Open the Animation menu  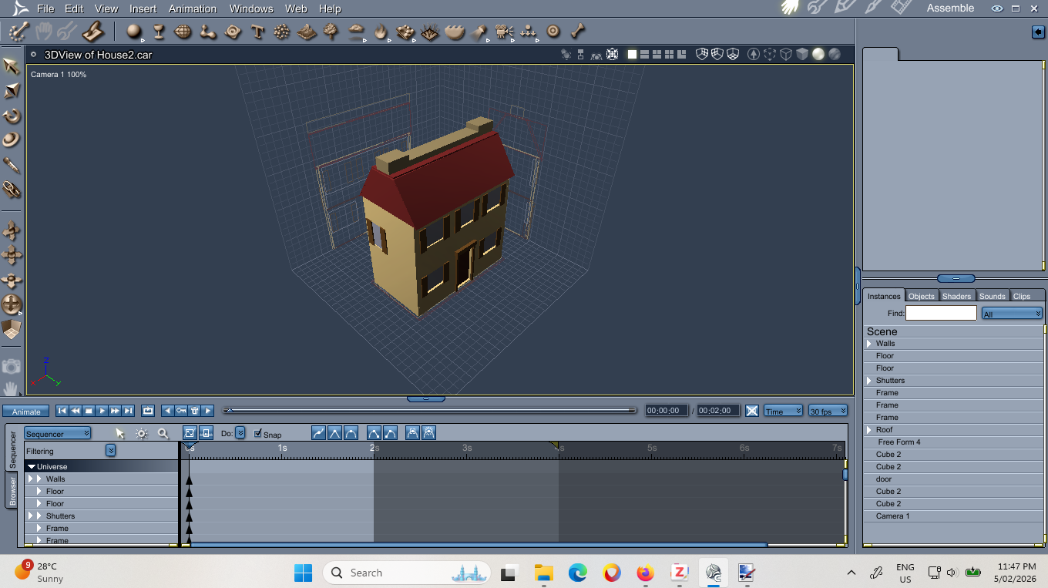(192, 8)
